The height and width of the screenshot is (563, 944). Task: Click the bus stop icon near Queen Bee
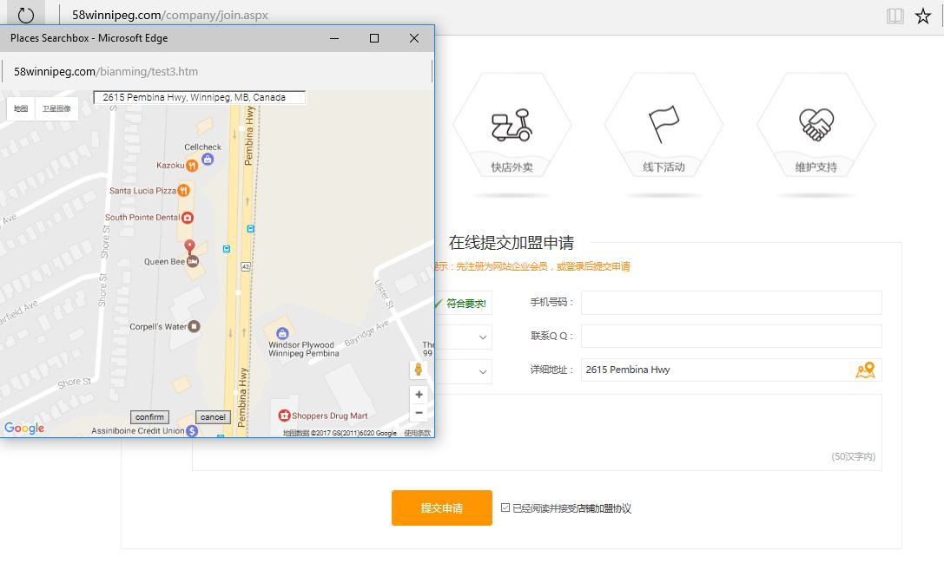pos(227,248)
